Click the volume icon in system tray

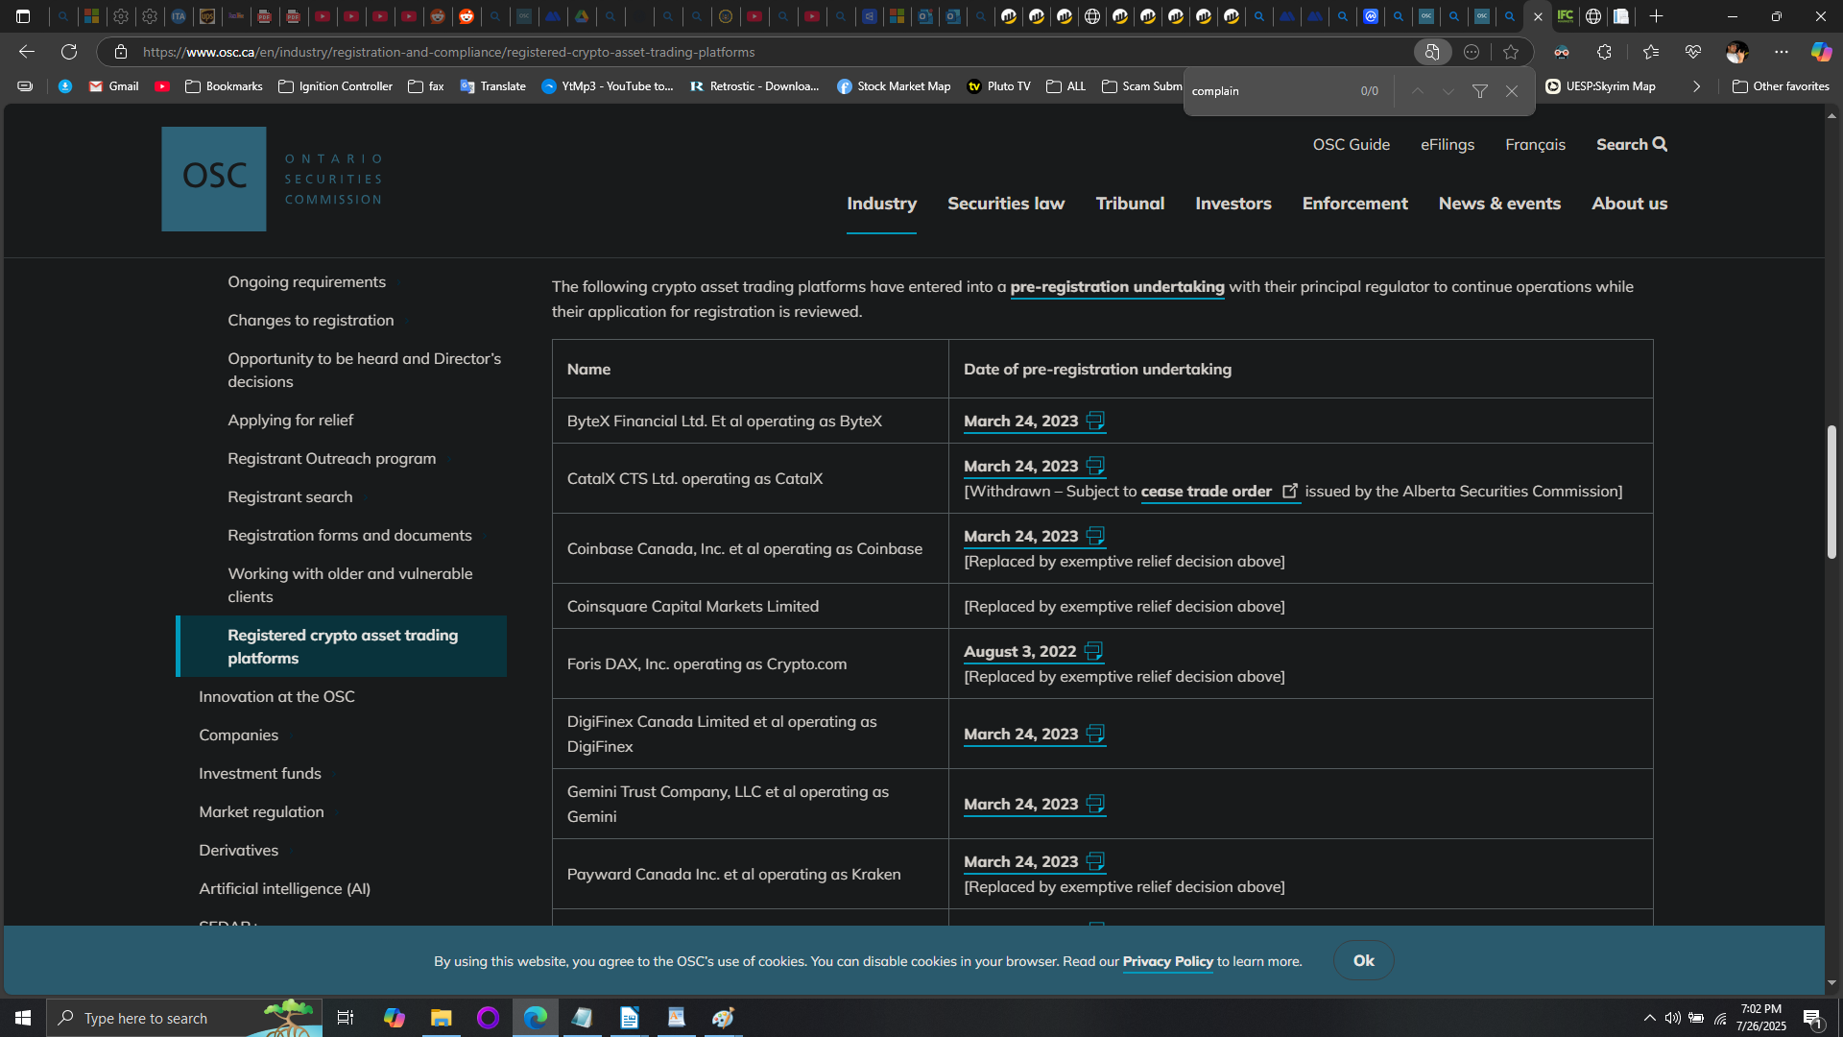(x=1672, y=1018)
